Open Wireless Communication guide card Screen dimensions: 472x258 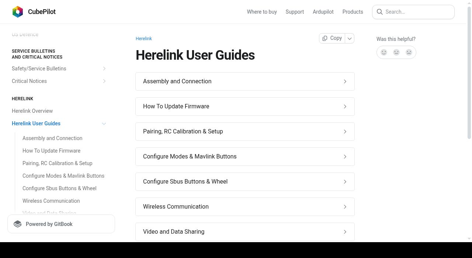coord(245,207)
